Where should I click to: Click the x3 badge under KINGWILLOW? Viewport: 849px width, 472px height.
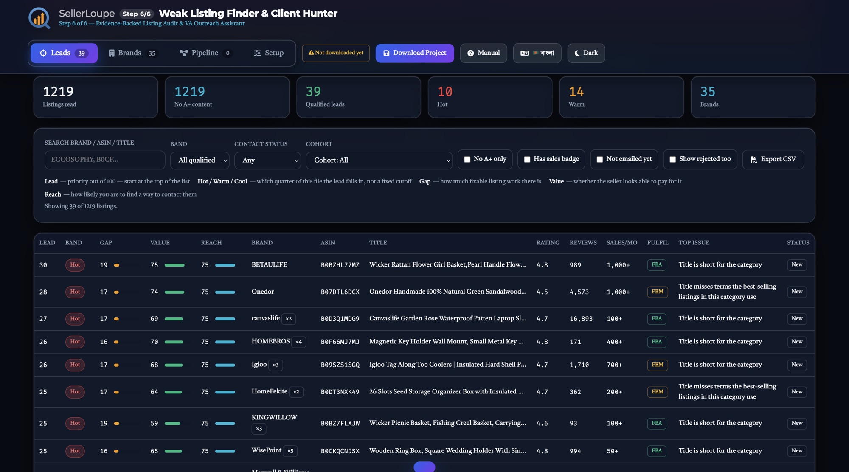coord(259,429)
